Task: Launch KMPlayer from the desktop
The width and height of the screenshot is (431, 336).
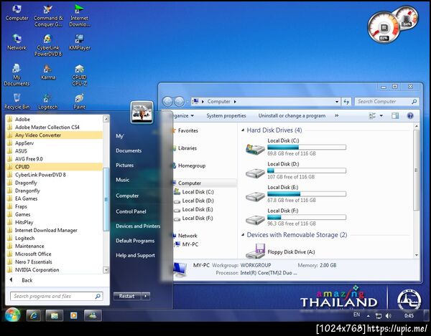Action: 80,42
